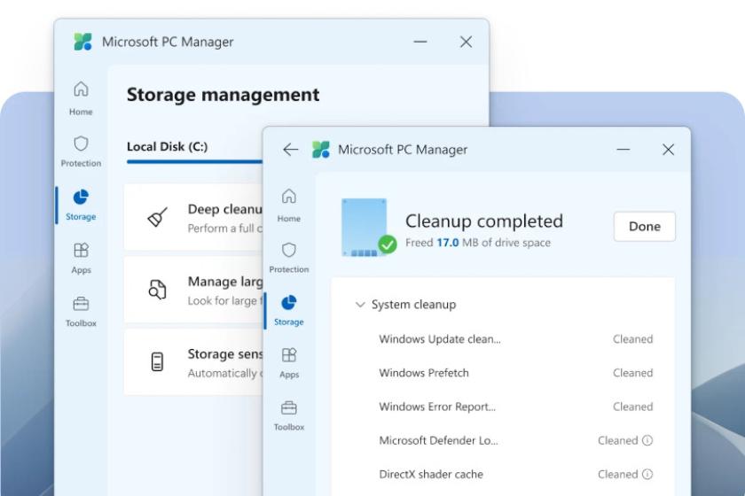Click Cleaned status for Windows Error Report...

point(632,407)
